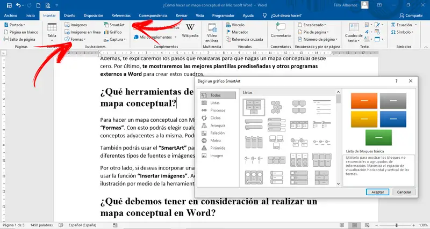Open the Símbolo symbol dropdown
This screenshot has height=229, width=430.
click(x=402, y=32)
